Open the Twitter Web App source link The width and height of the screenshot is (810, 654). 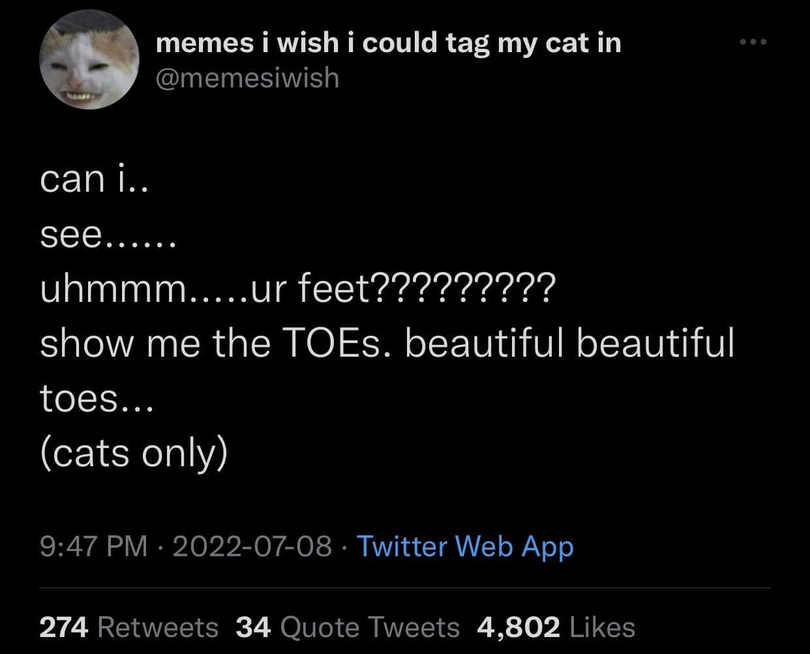(466, 546)
